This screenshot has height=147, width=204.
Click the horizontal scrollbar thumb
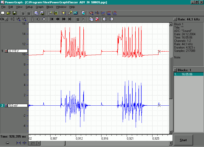pos(65,143)
